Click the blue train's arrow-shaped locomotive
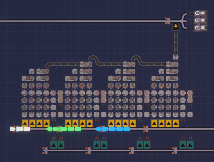Viewport: 214px width, 162px height. point(98,129)
